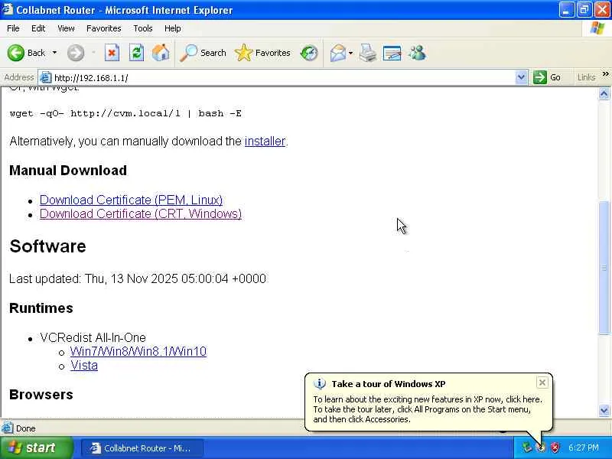Open the Favorites menu
The height and width of the screenshot is (459, 612).
pyautogui.click(x=103, y=28)
